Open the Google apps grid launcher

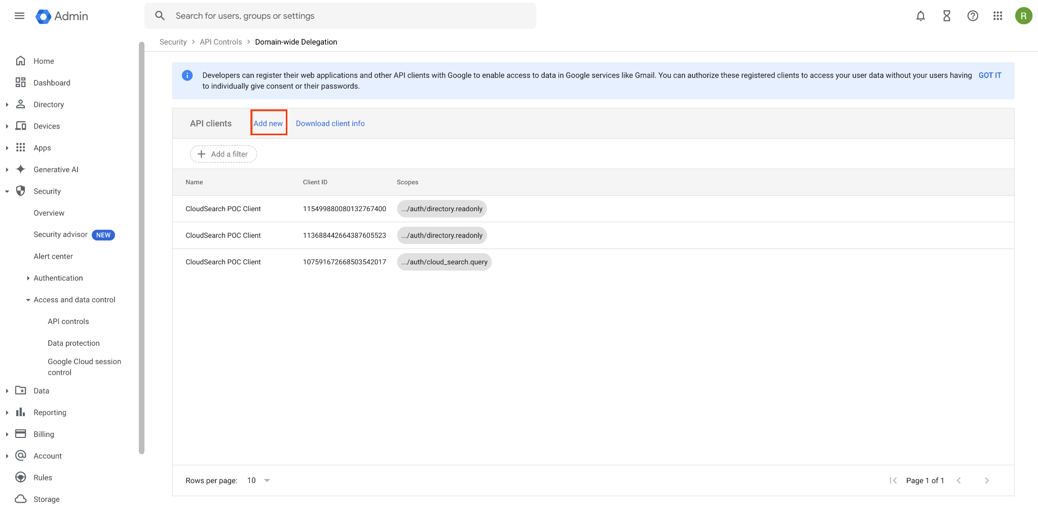pyautogui.click(x=998, y=16)
